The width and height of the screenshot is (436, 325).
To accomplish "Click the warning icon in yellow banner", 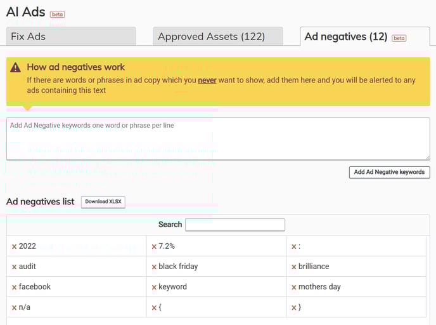I will point(16,67).
